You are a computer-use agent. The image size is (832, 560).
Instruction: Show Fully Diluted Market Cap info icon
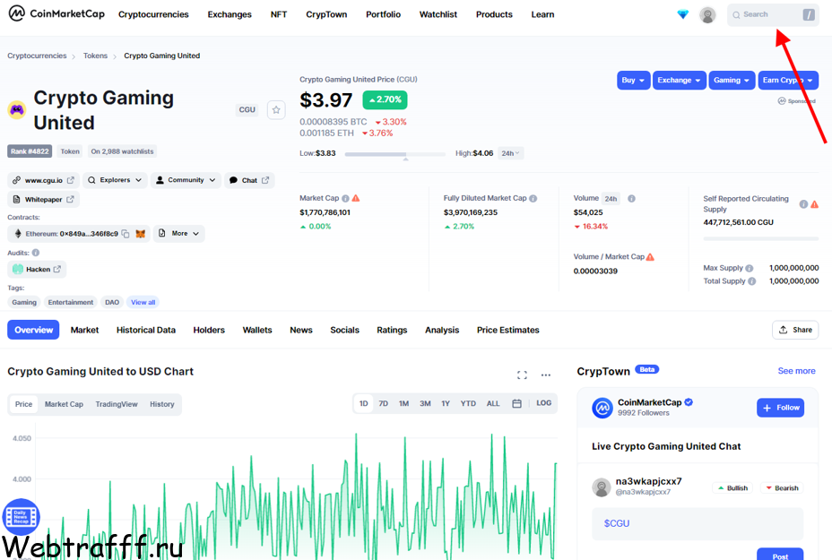click(x=533, y=198)
